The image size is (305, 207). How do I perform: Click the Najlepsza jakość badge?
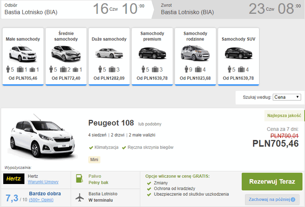click(x=284, y=116)
